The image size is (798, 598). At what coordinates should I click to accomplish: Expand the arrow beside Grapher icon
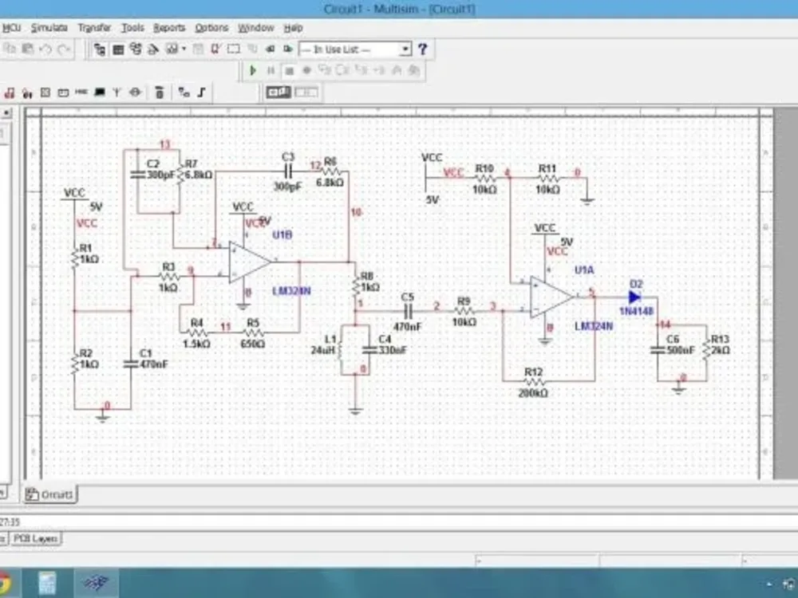184,49
